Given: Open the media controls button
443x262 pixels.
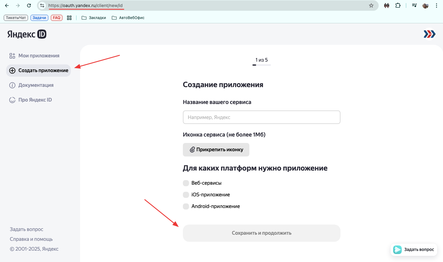Looking at the screenshot, I should (x=414, y=6).
